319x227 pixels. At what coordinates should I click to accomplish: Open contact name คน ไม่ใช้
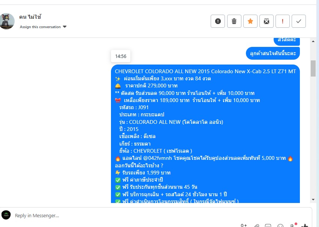(x=30, y=17)
